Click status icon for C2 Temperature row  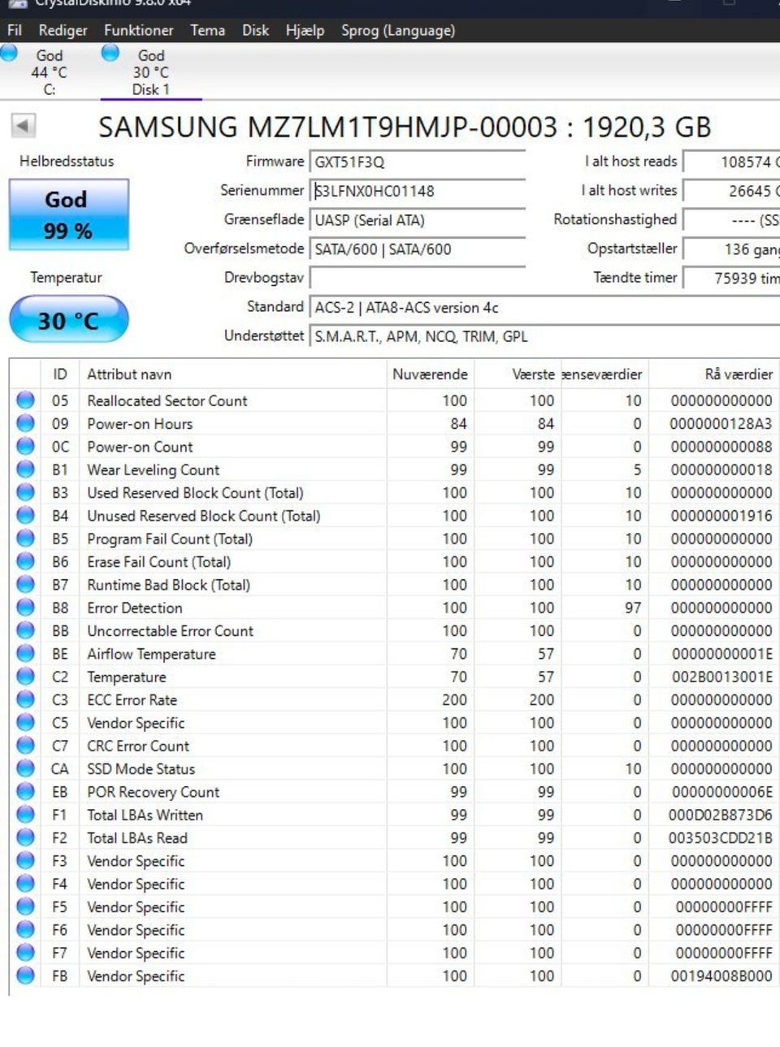pyautogui.click(x=26, y=677)
